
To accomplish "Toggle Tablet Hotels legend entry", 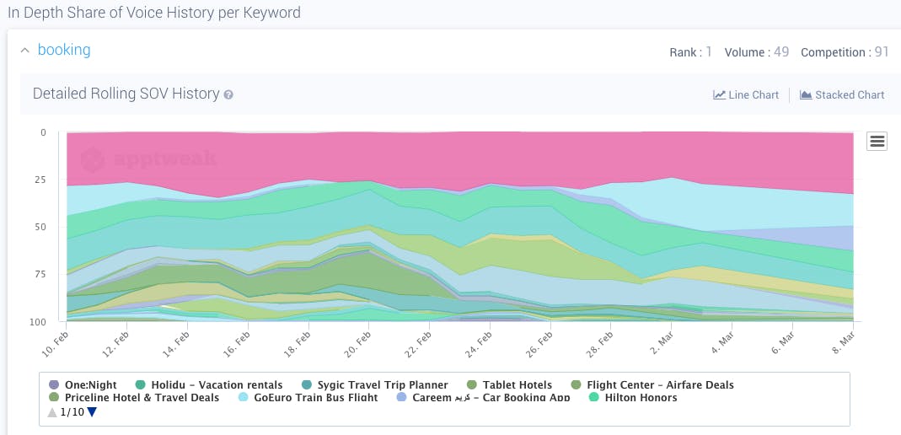I will click(517, 385).
